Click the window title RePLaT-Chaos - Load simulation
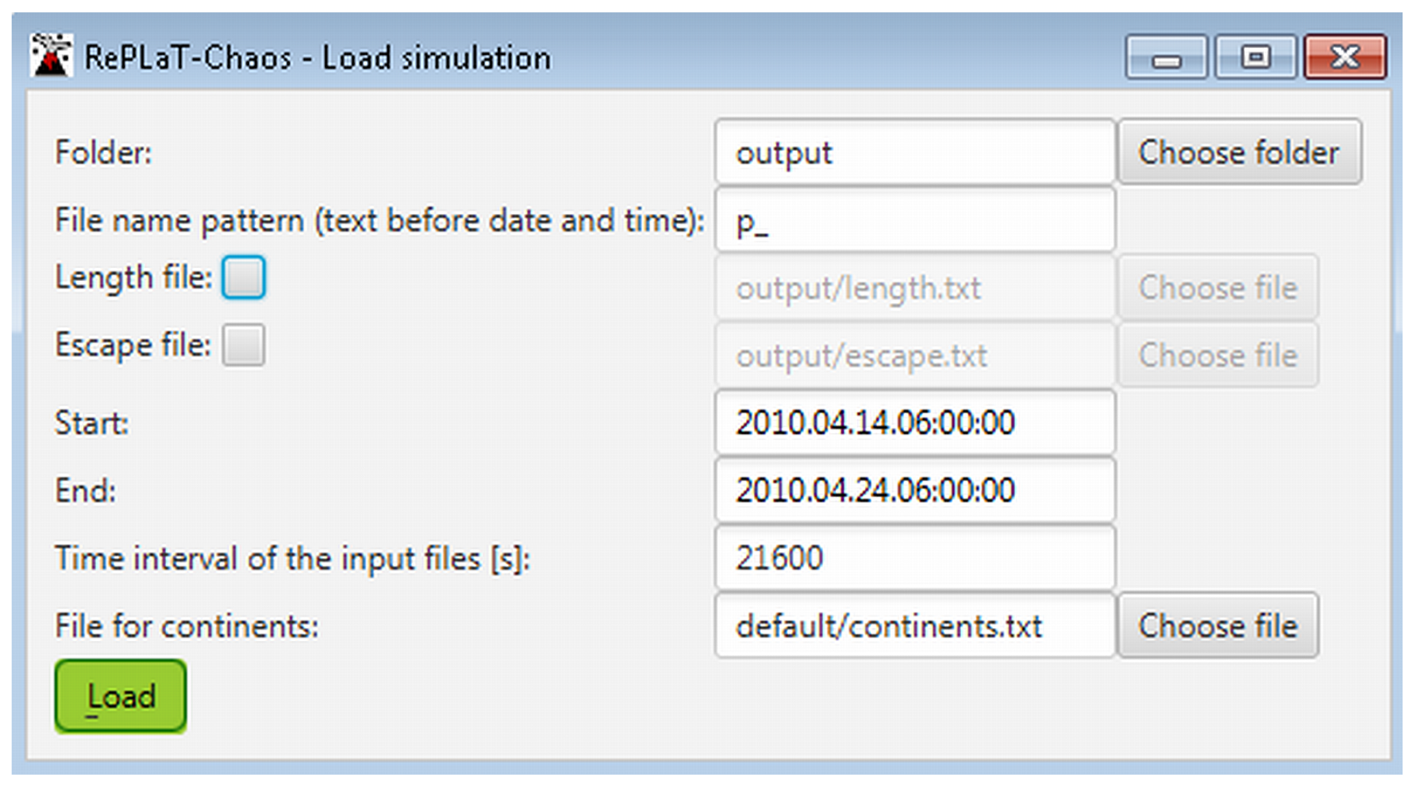 coord(318,58)
